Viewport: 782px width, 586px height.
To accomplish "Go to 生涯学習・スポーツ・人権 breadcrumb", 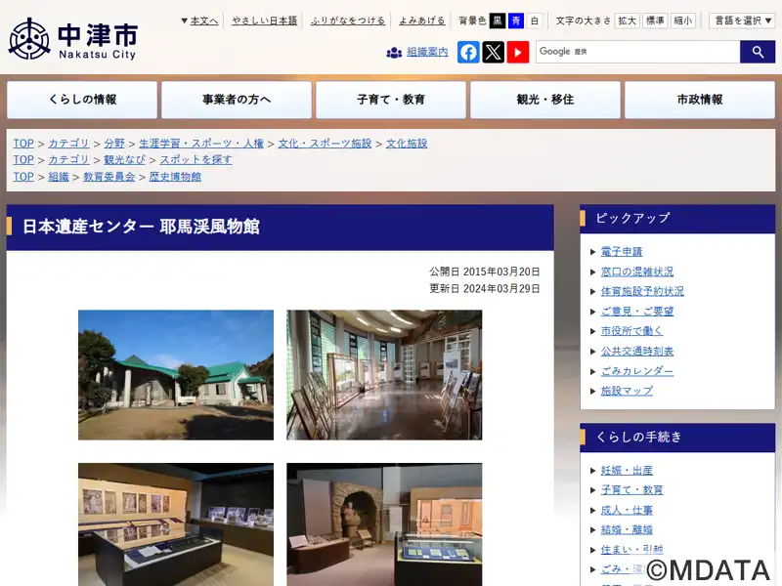I will coord(201,144).
